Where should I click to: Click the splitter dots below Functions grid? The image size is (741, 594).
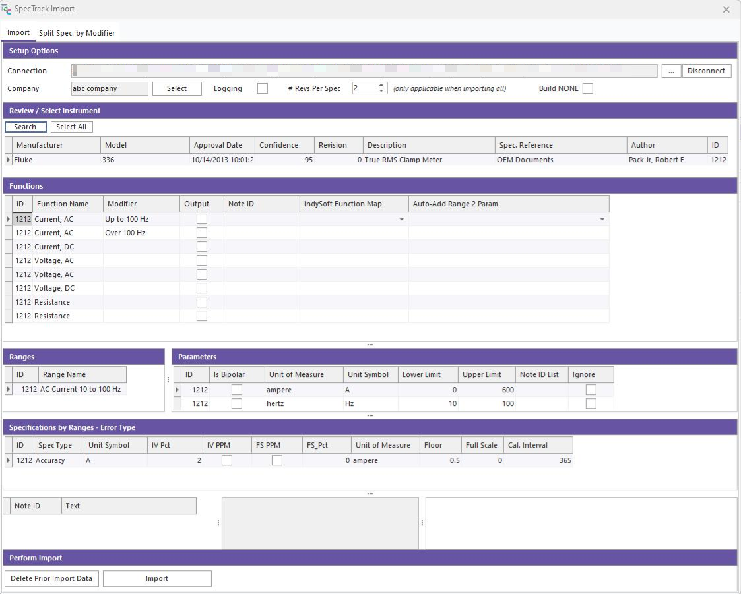tap(370, 345)
